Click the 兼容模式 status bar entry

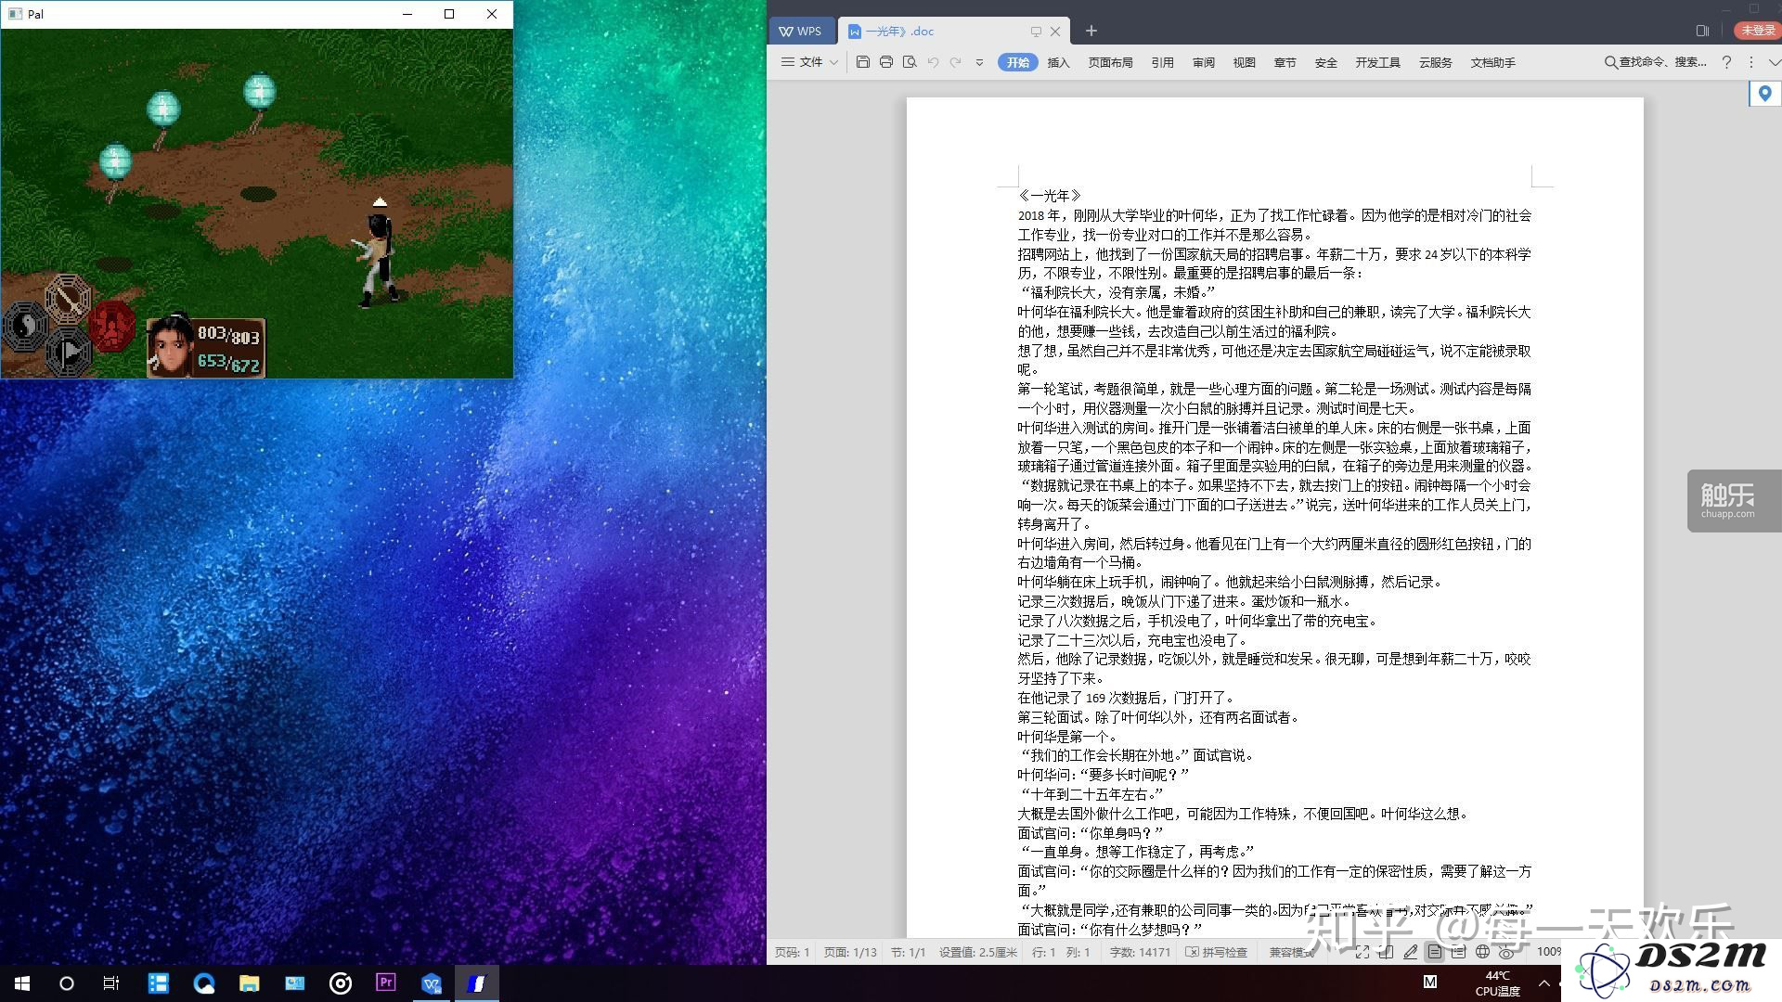pos(1292,952)
